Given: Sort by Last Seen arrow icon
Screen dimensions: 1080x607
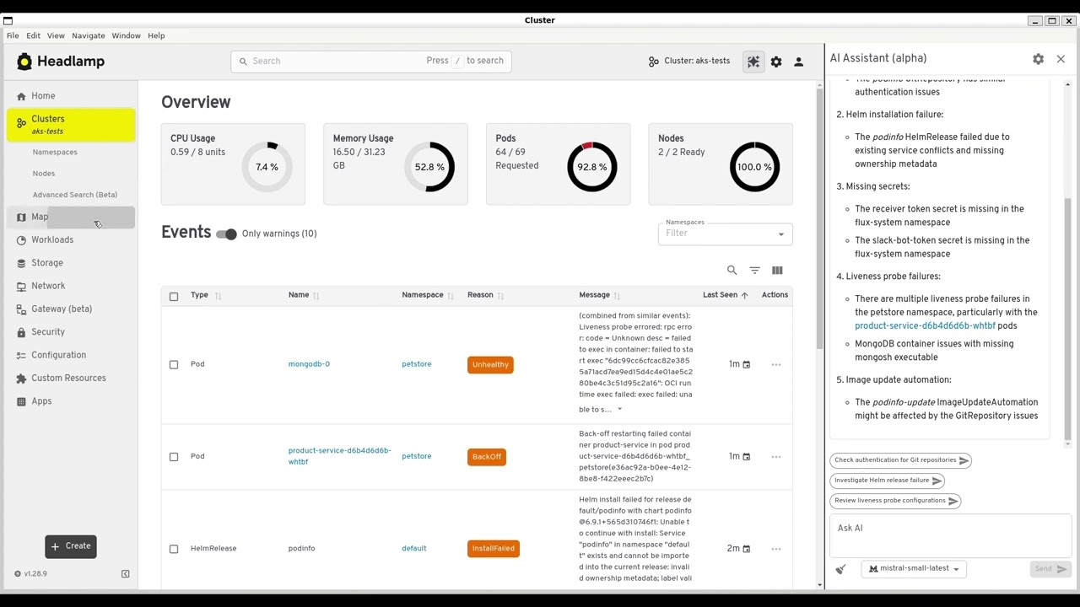Looking at the screenshot, I should pyautogui.click(x=744, y=296).
